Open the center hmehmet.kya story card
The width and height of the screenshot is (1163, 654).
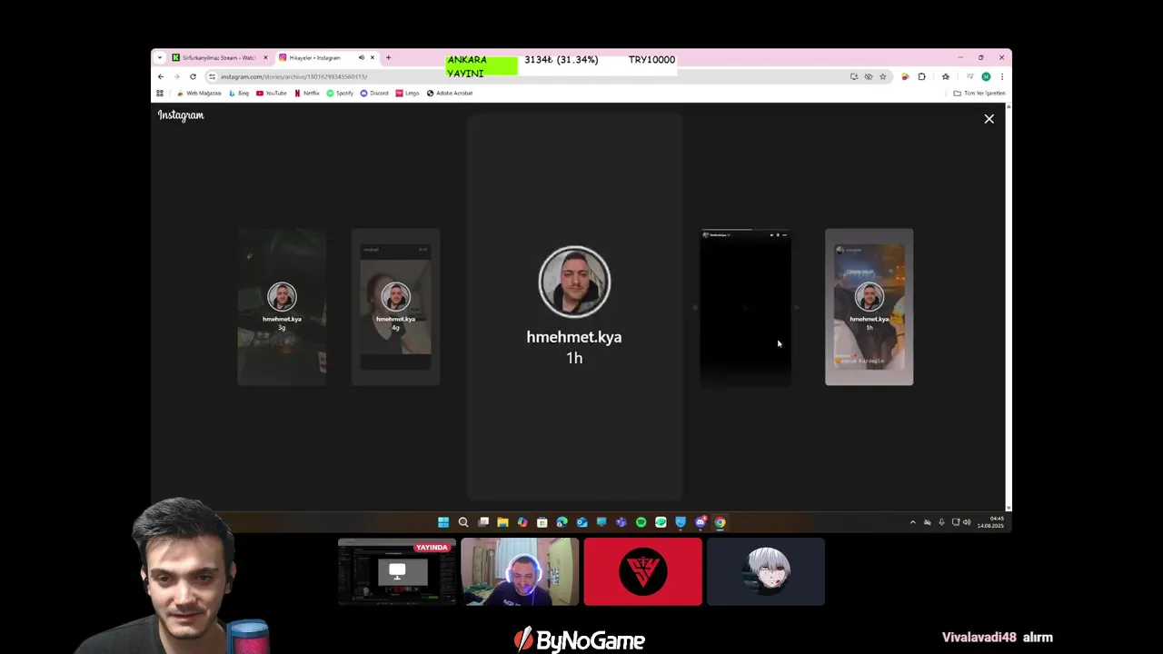(574, 307)
